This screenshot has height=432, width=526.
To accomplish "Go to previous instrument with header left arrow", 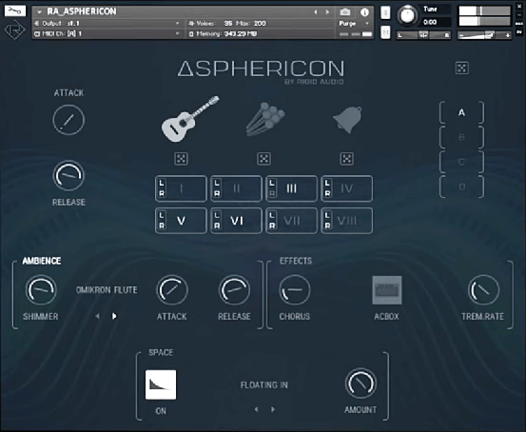I will [x=316, y=12].
